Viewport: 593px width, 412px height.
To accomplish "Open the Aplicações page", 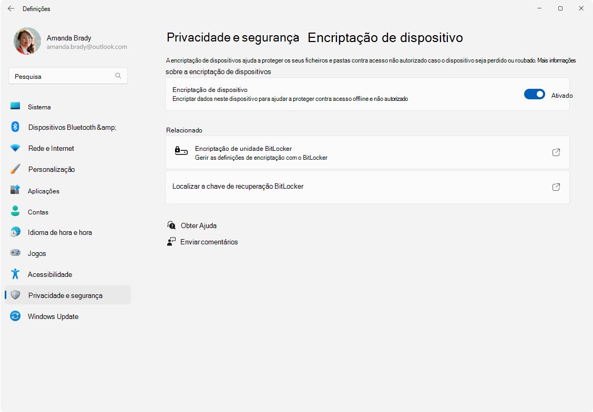I will 68,191.
